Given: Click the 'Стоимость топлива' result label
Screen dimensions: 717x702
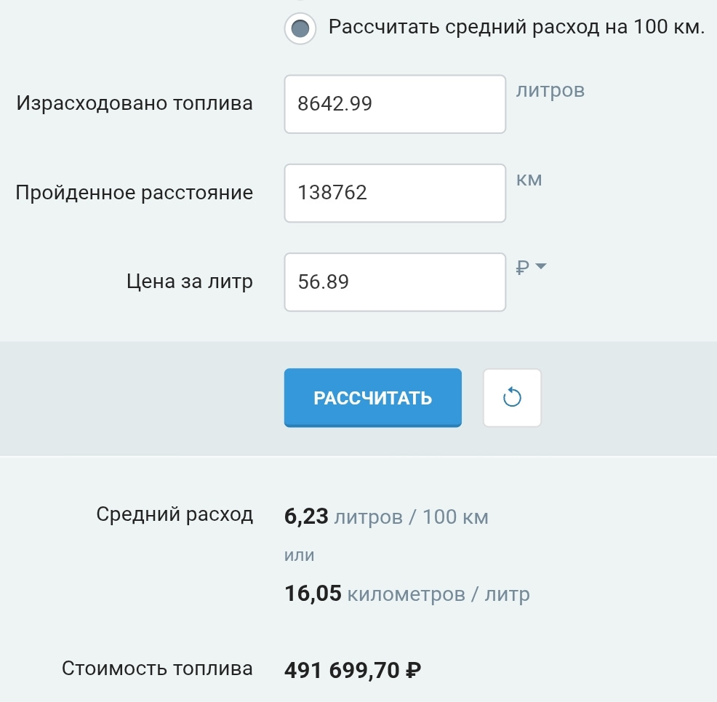Looking at the screenshot, I should (157, 669).
